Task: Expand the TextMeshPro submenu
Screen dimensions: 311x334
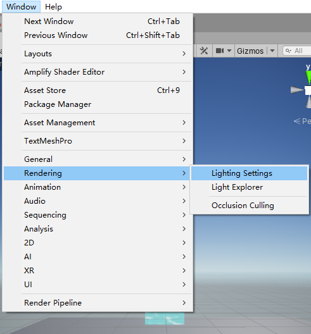Action: pos(98,141)
